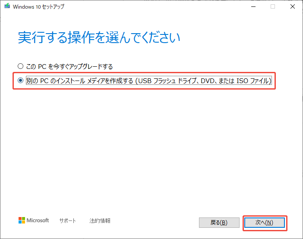Open the 法的情報 link
Viewport: 303px width, 239px height.
click(x=100, y=220)
